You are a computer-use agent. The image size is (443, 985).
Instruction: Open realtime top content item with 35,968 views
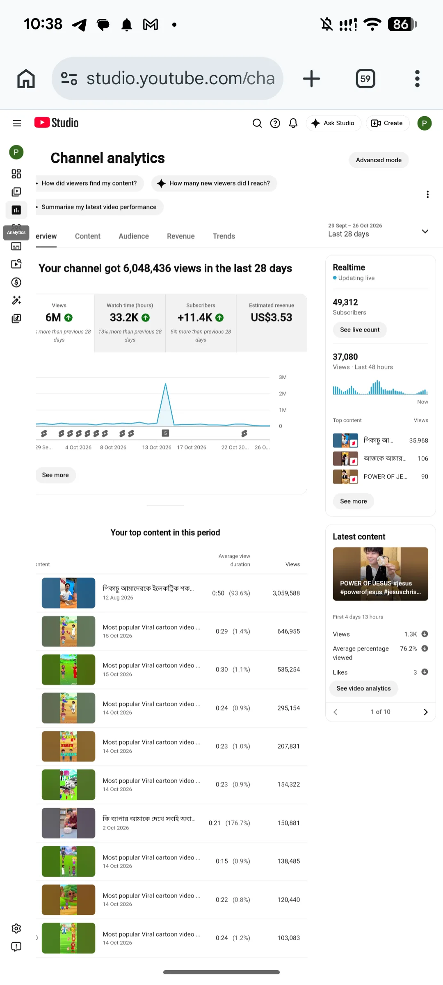tap(381, 441)
